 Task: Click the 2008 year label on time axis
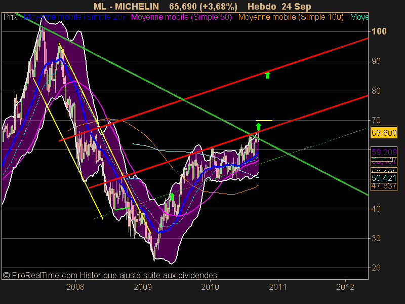pos(75,287)
